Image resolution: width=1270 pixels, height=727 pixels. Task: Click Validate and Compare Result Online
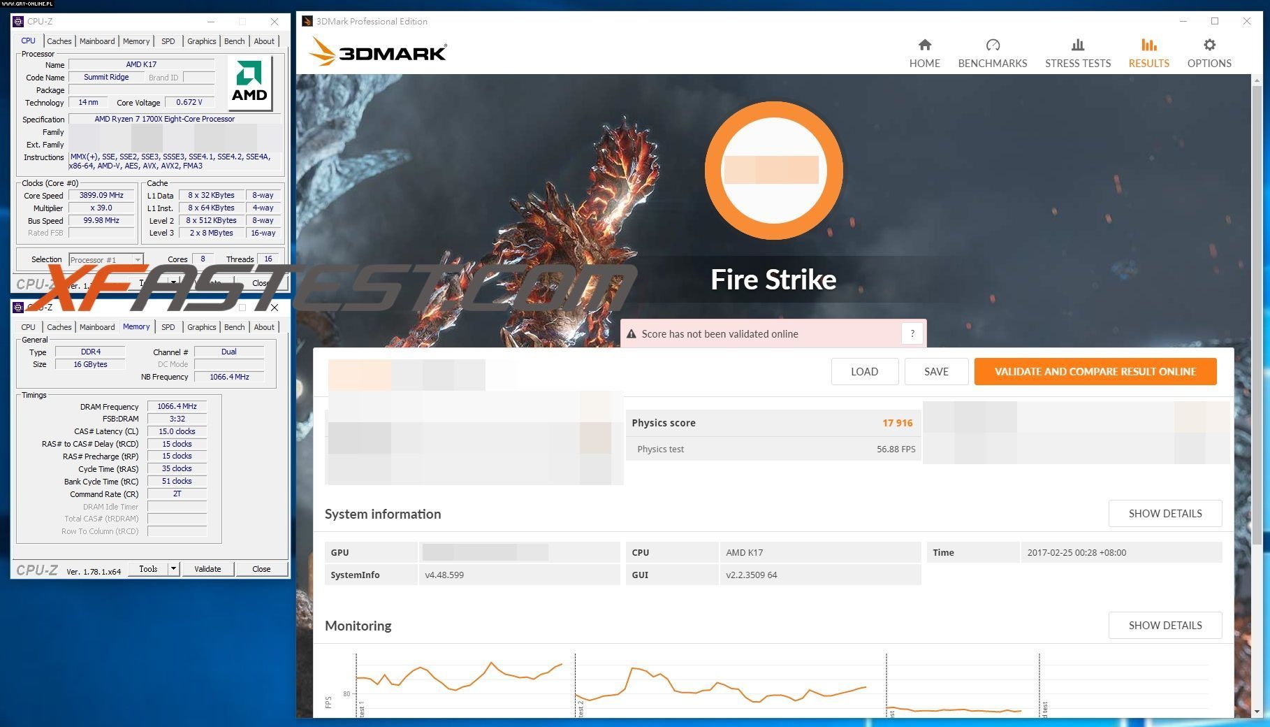click(x=1095, y=372)
